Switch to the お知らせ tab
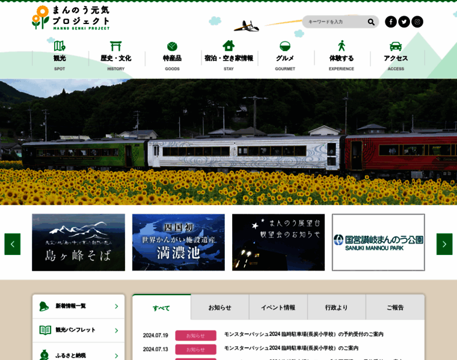This screenshot has height=360, width=457. click(220, 307)
